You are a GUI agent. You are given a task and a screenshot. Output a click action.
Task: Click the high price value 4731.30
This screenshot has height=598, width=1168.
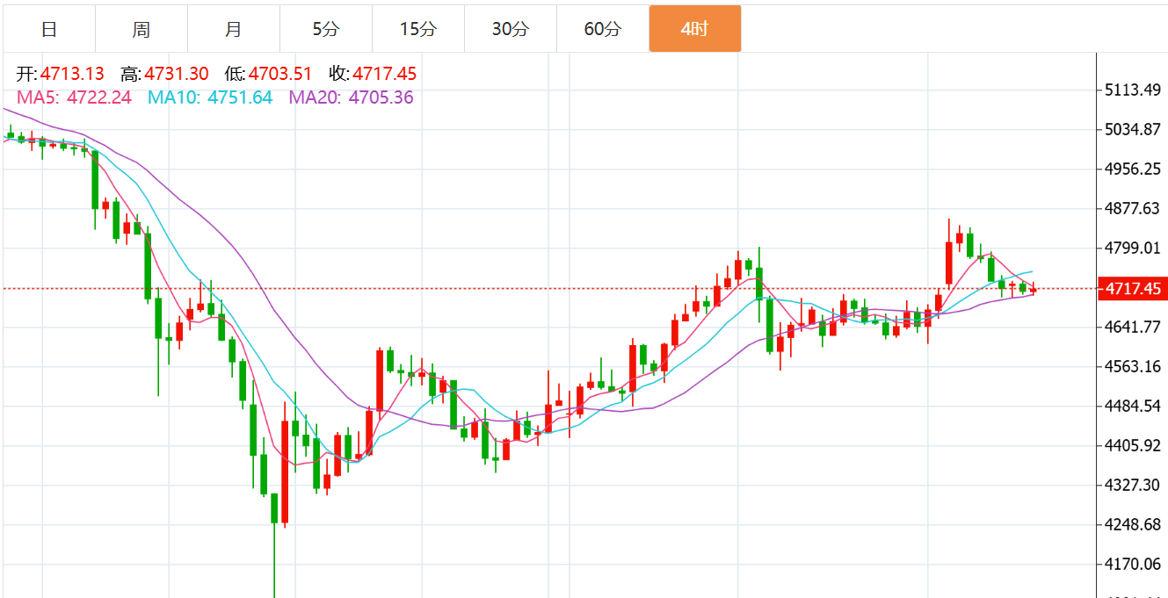pyautogui.click(x=177, y=74)
